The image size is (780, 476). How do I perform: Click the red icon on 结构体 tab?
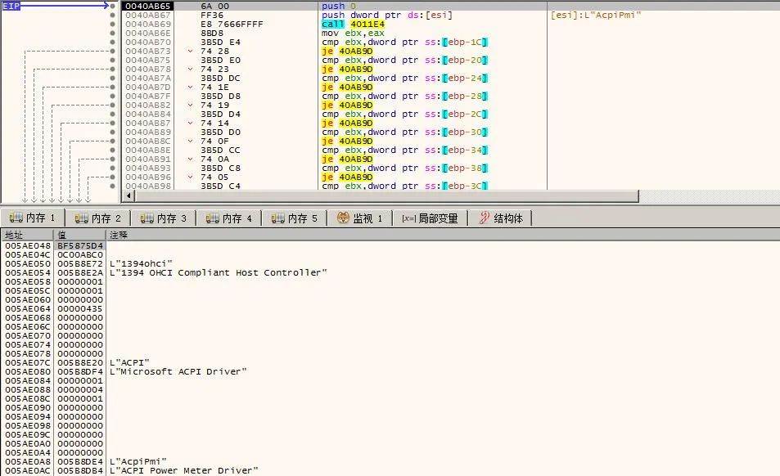485,218
